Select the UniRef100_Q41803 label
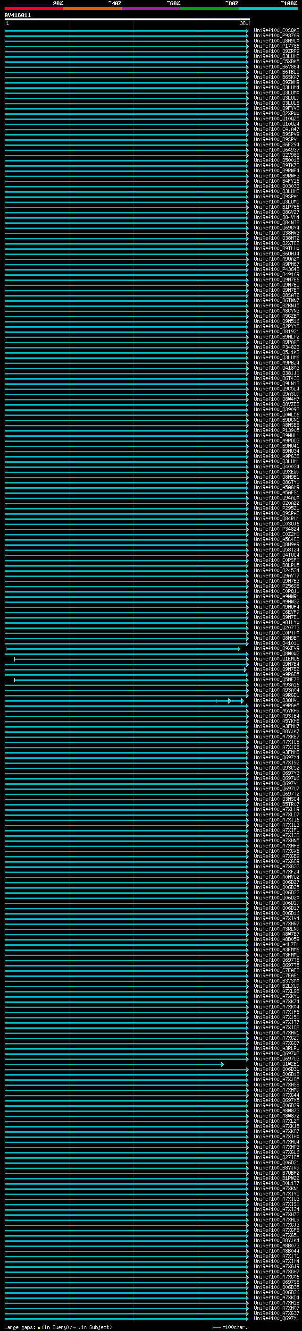 [276, 368]
